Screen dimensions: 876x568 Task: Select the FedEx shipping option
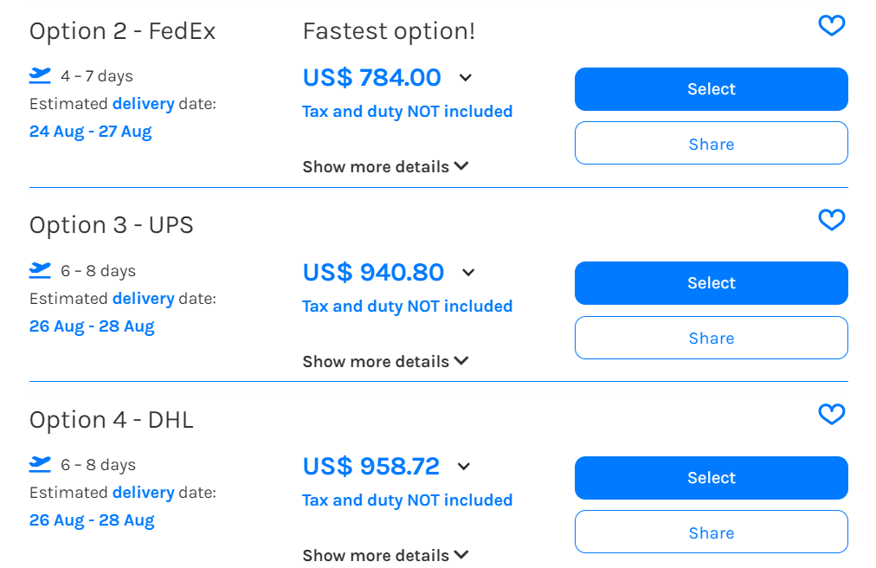[712, 89]
